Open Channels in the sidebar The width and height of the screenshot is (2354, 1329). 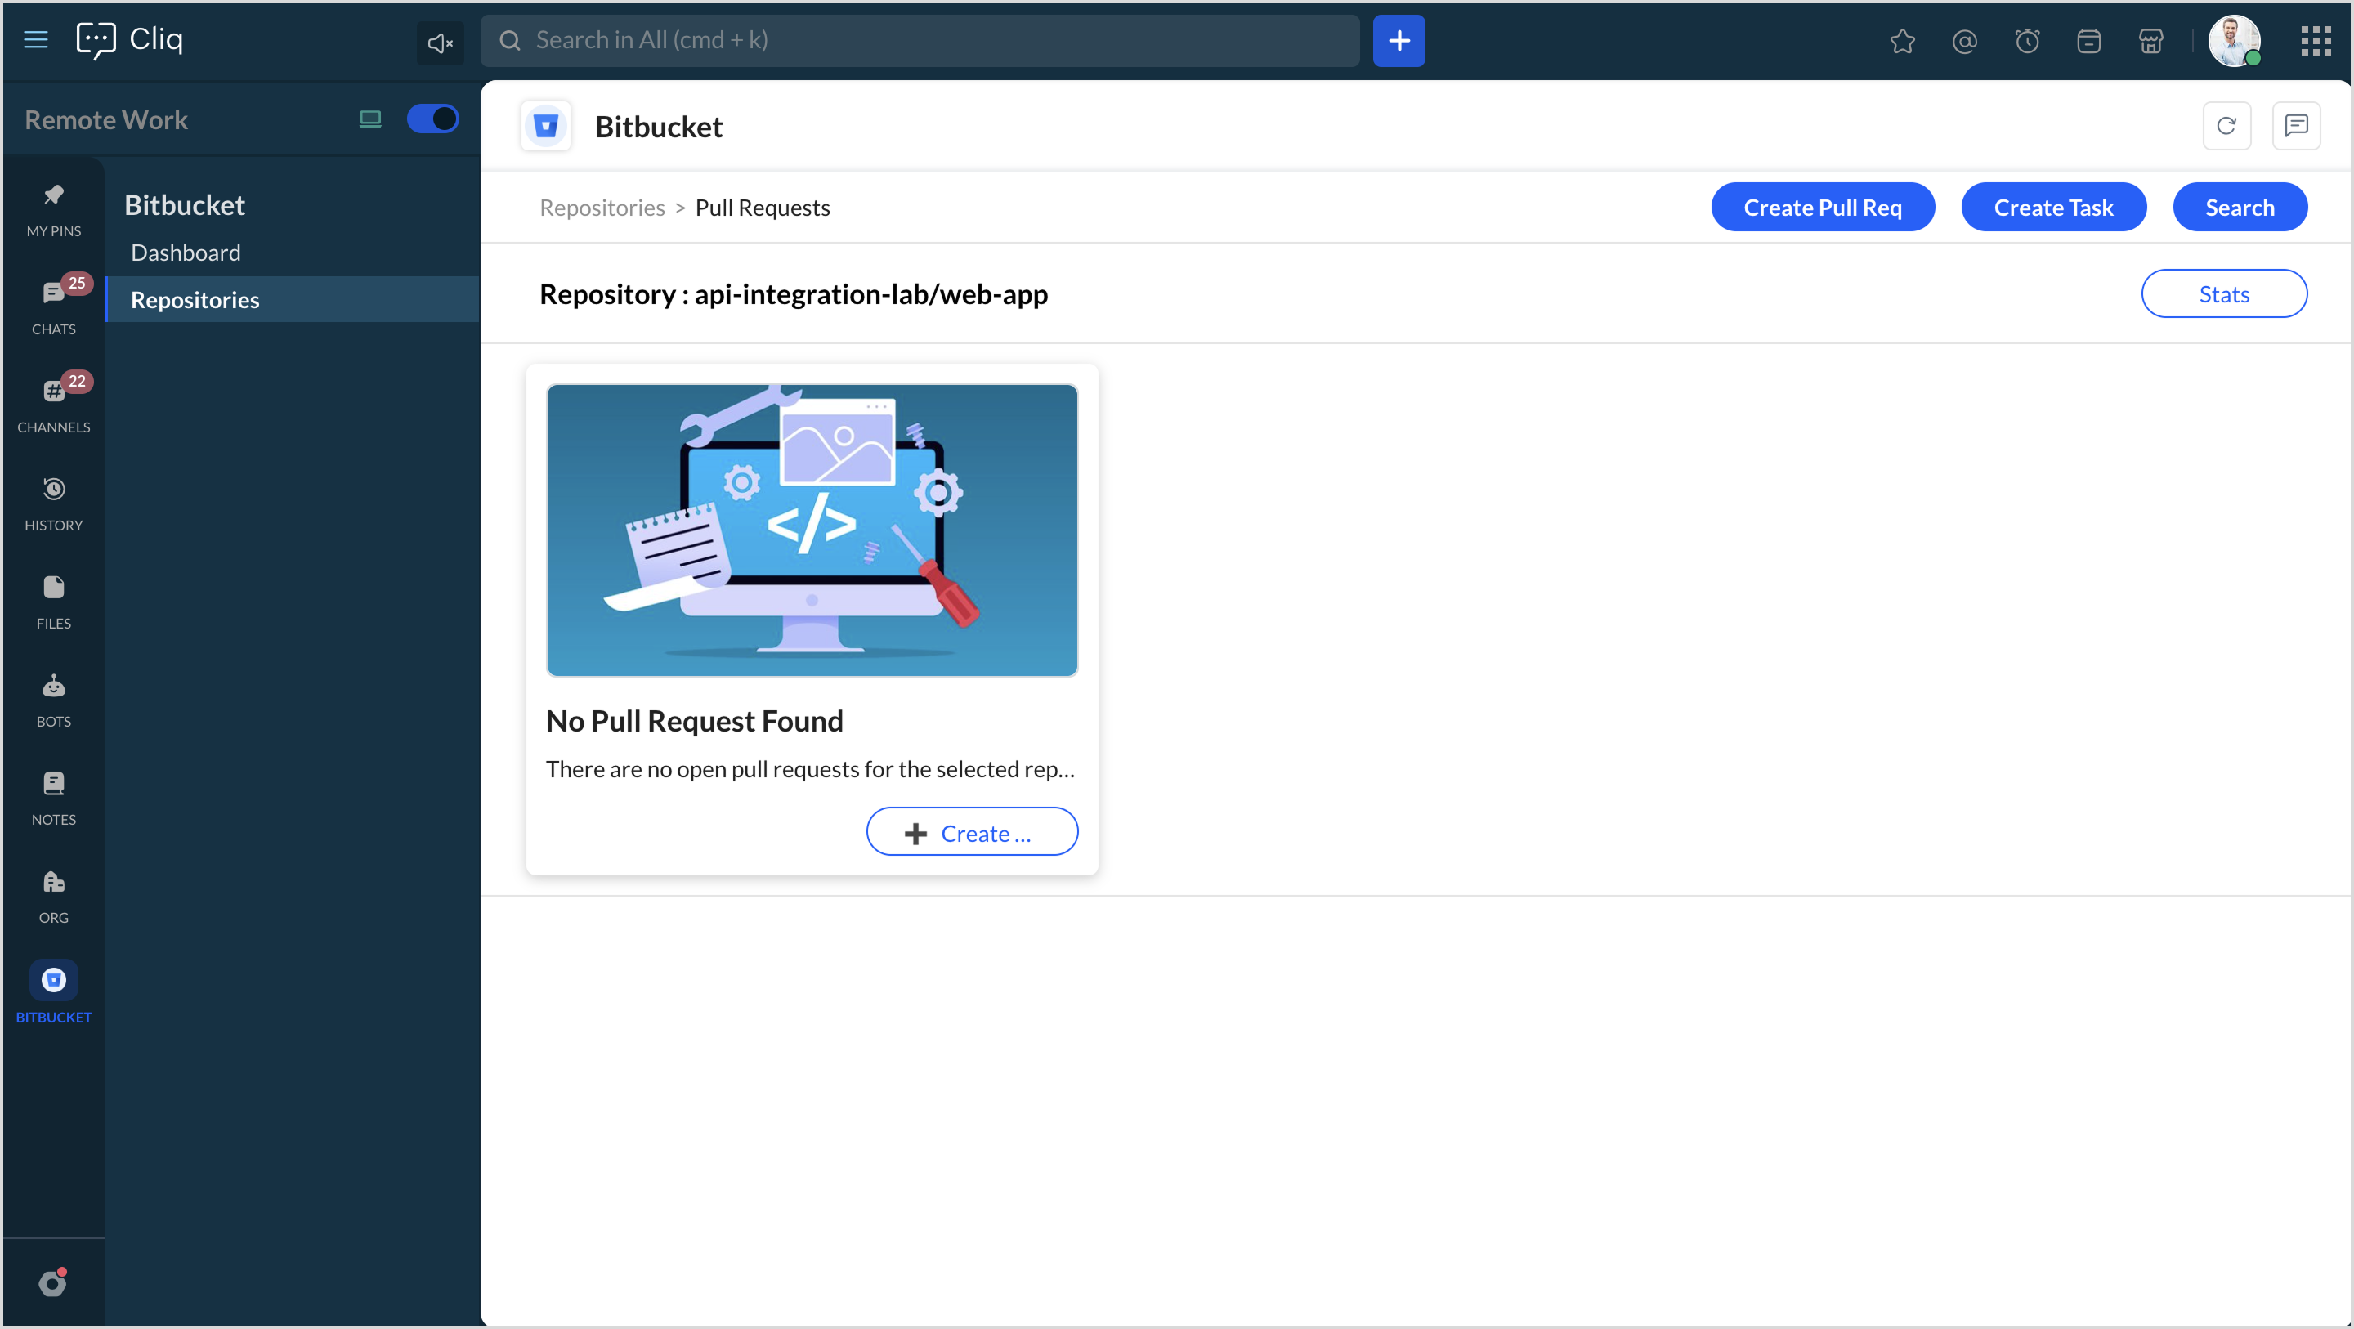click(x=53, y=404)
